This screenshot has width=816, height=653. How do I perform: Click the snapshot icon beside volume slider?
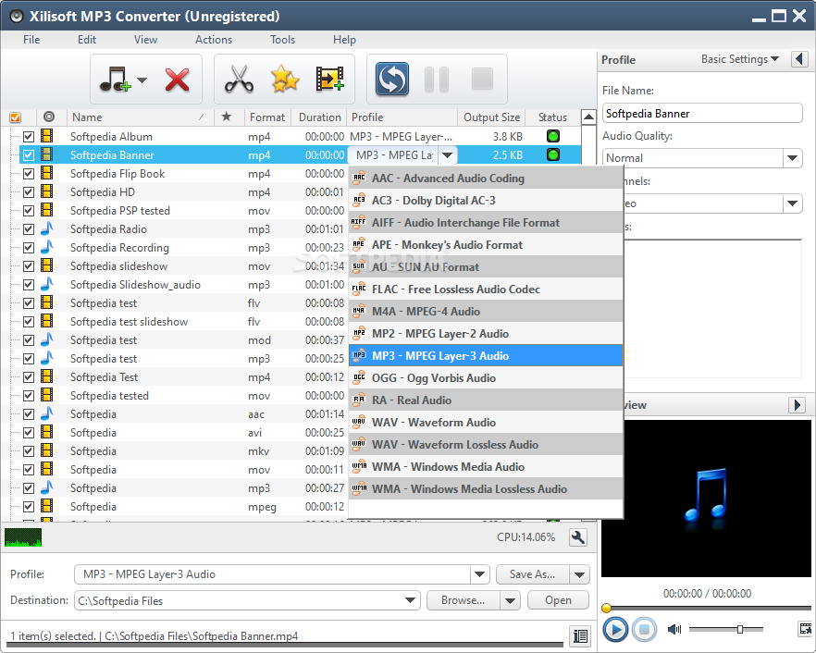(x=805, y=629)
